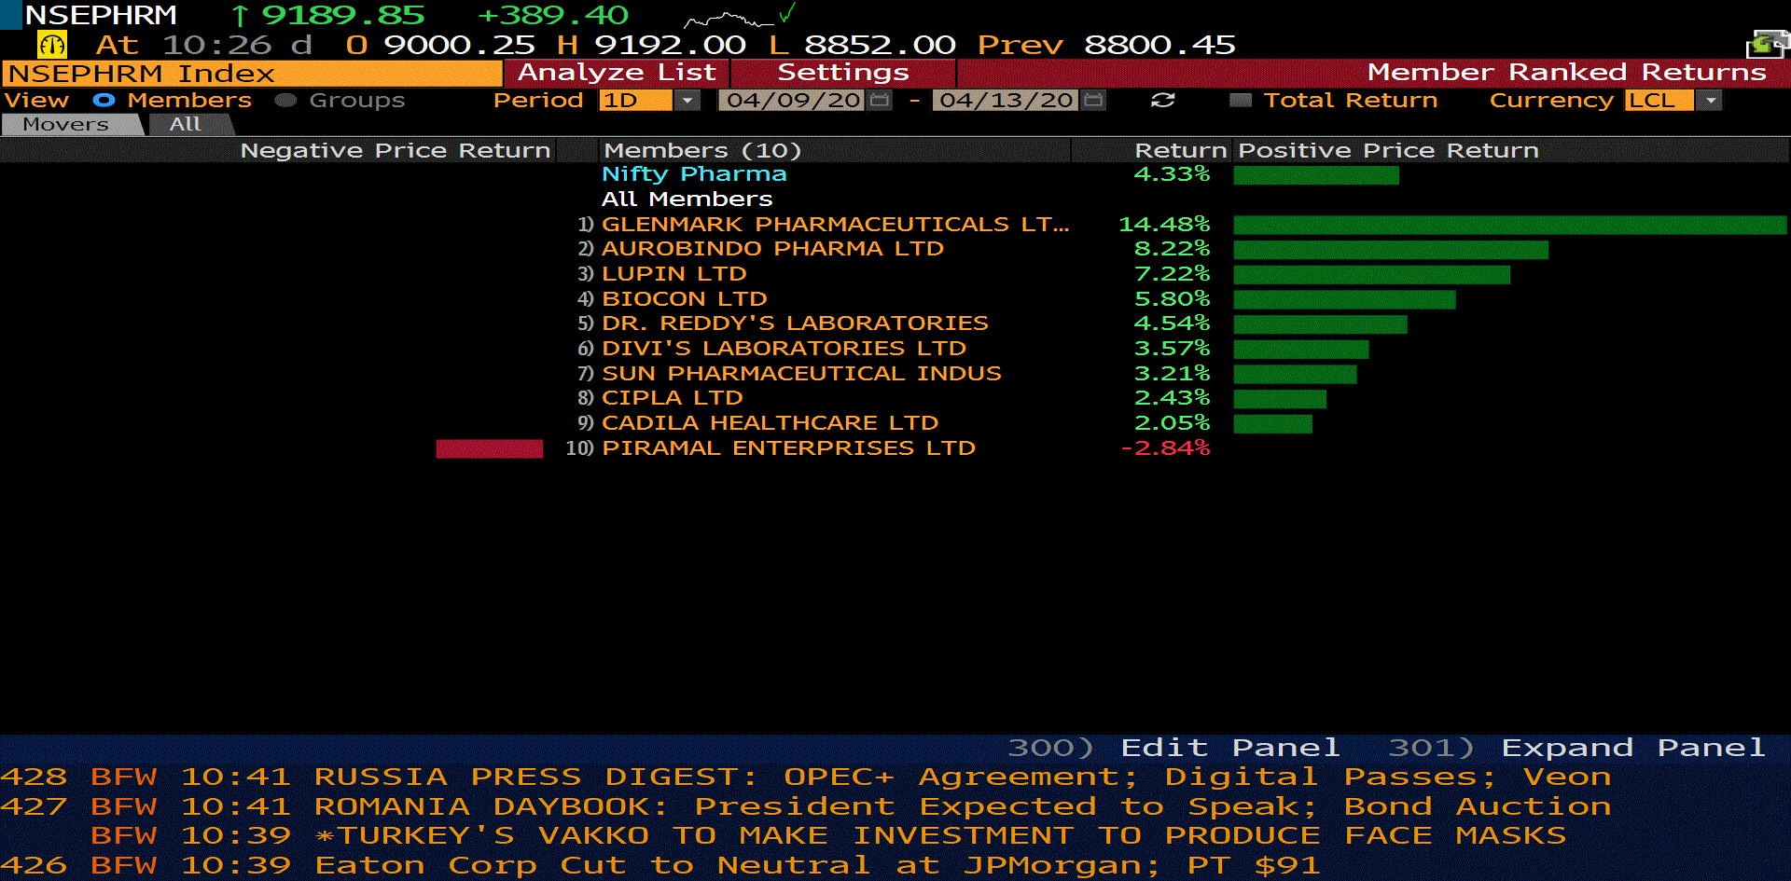This screenshot has width=1791, height=881.
Task: Click the blue square beside NSEPHRM ticker
Action: click(x=10, y=15)
